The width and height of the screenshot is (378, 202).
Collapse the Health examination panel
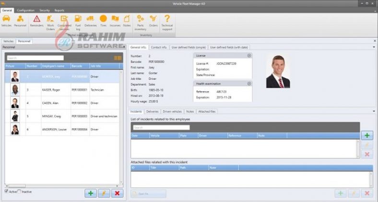(249, 83)
